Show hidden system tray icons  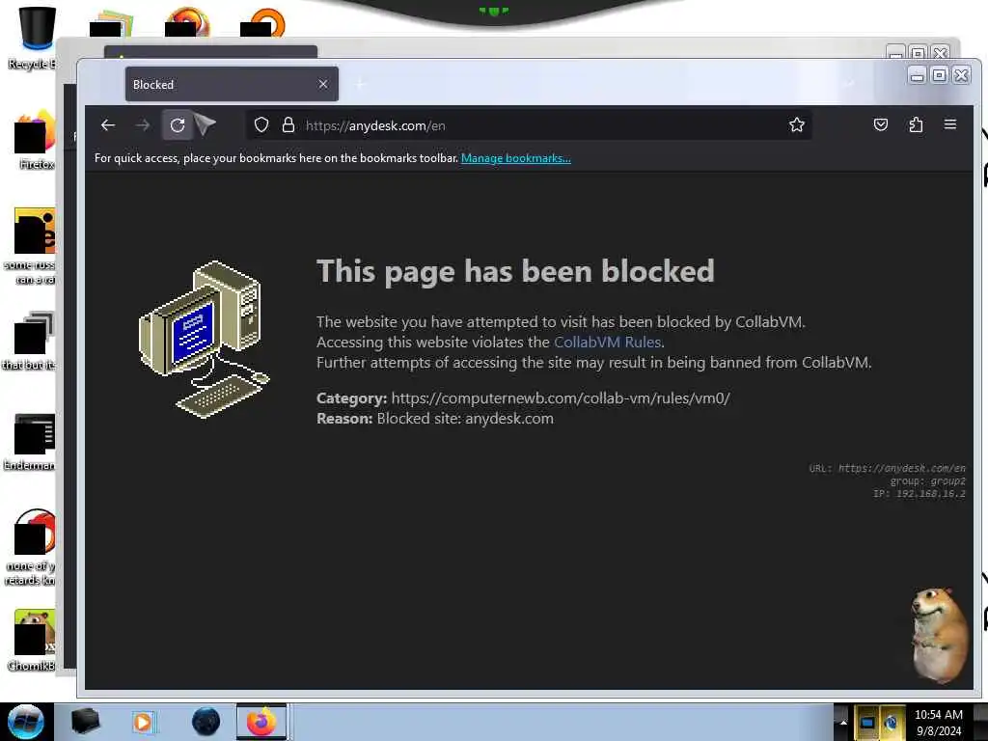[843, 722]
